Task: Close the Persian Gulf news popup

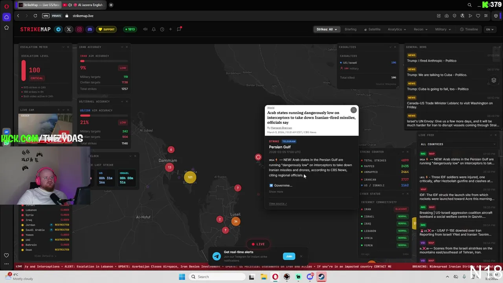Action: 354,110
